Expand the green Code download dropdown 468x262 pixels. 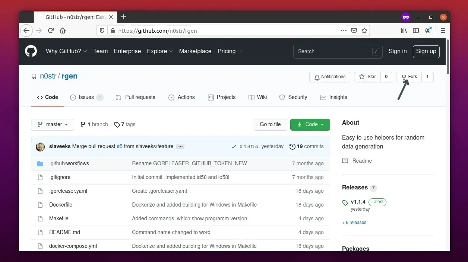pyautogui.click(x=310, y=125)
